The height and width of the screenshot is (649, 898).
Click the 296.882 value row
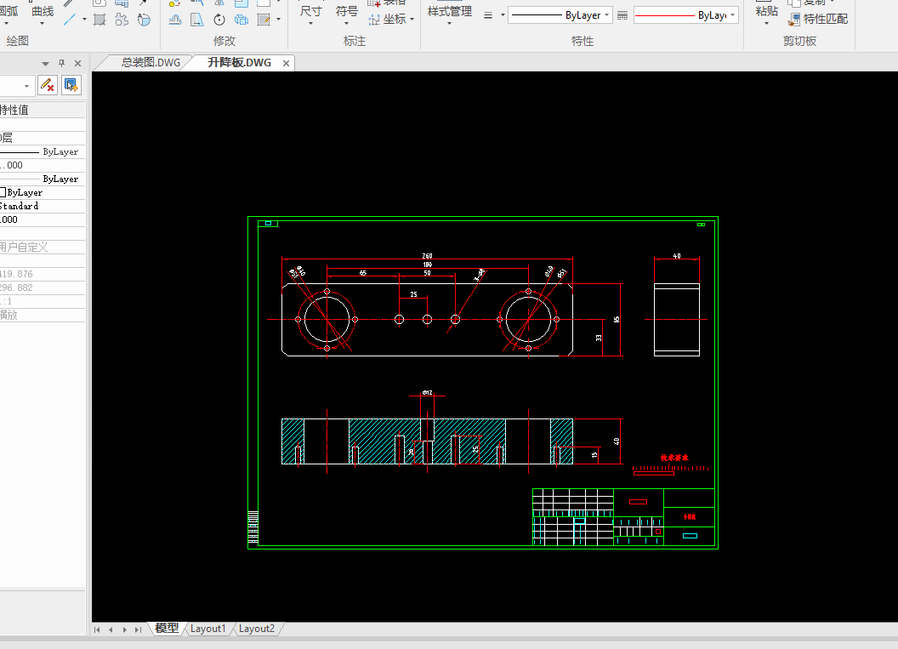click(43, 287)
